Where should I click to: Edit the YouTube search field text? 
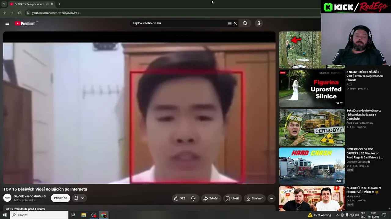[x=179, y=23]
